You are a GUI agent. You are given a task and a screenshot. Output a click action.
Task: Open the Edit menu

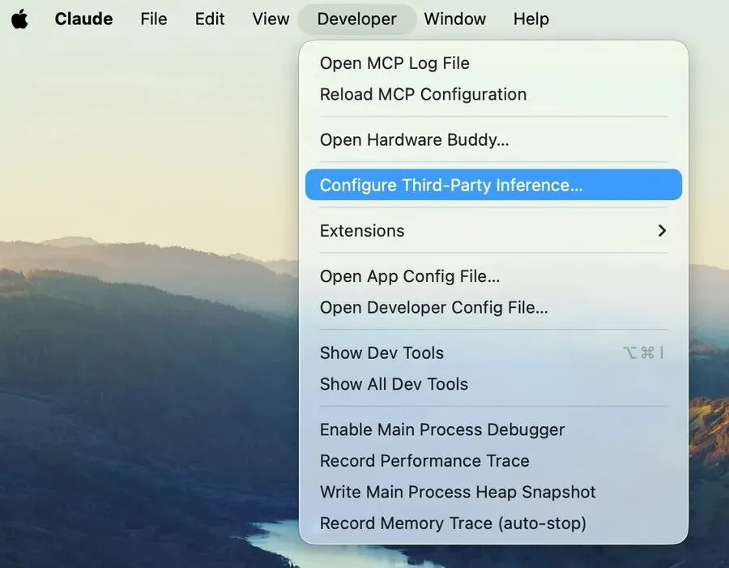click(x=210, y=19)
